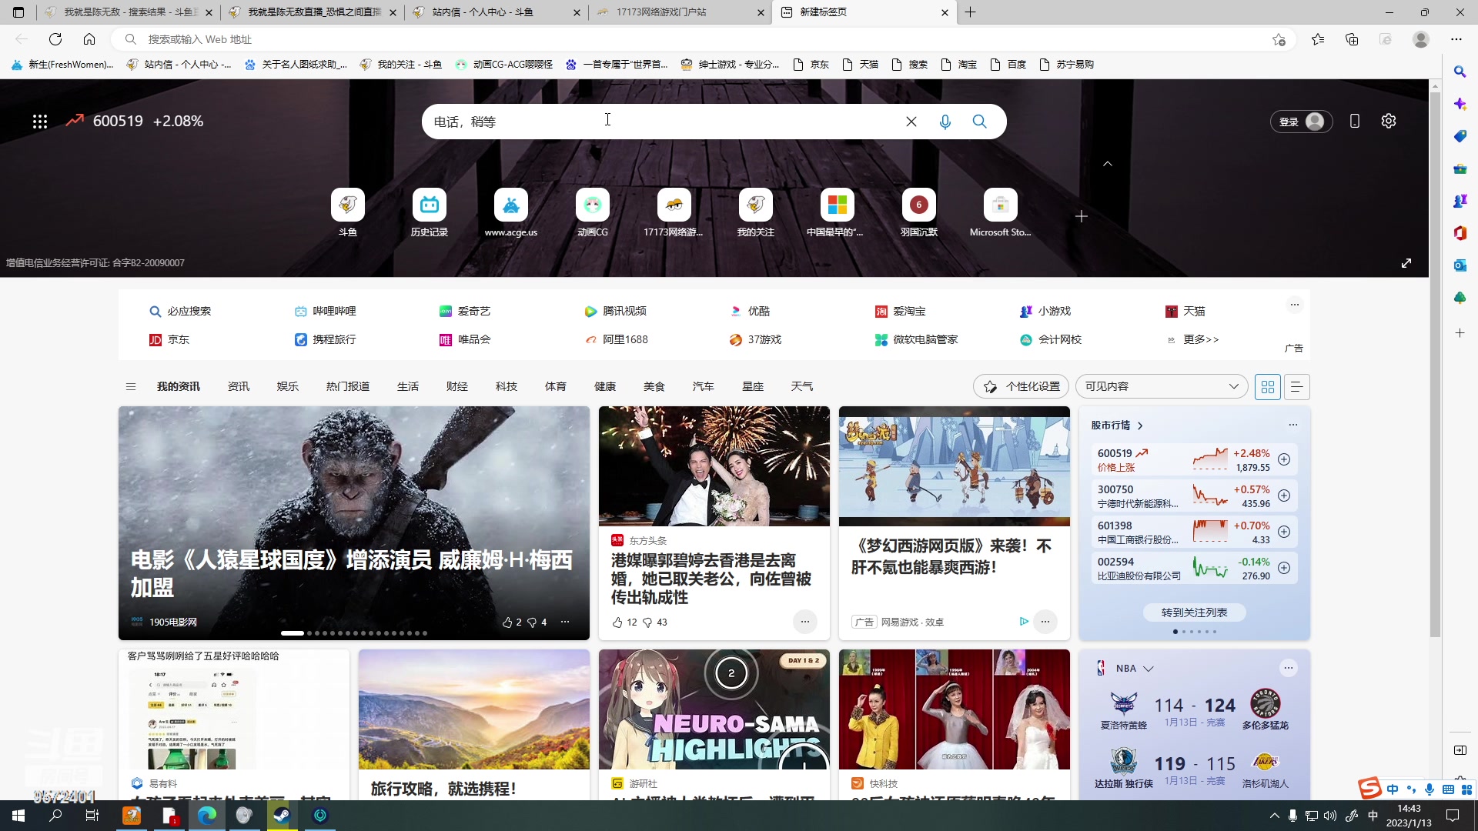Open browser favorites star-list icon
The width and height of the screenshot is (1478, 831).
click(1318, 39)
